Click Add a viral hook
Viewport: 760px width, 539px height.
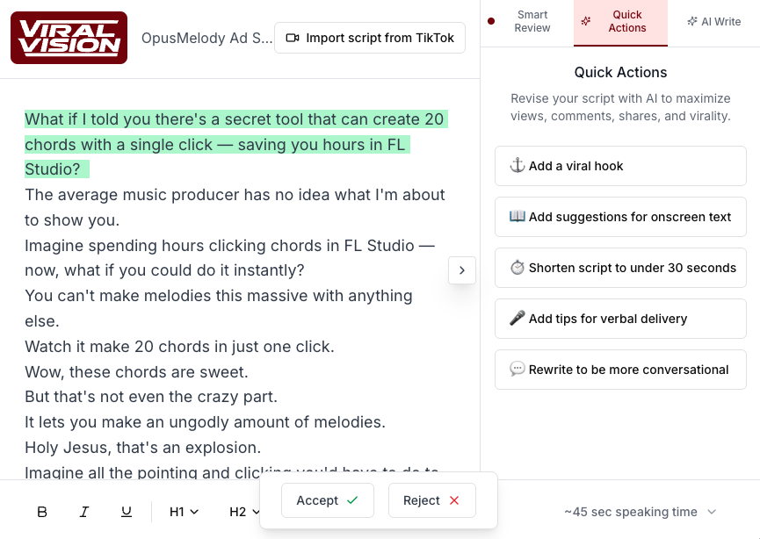click(620, 166)
